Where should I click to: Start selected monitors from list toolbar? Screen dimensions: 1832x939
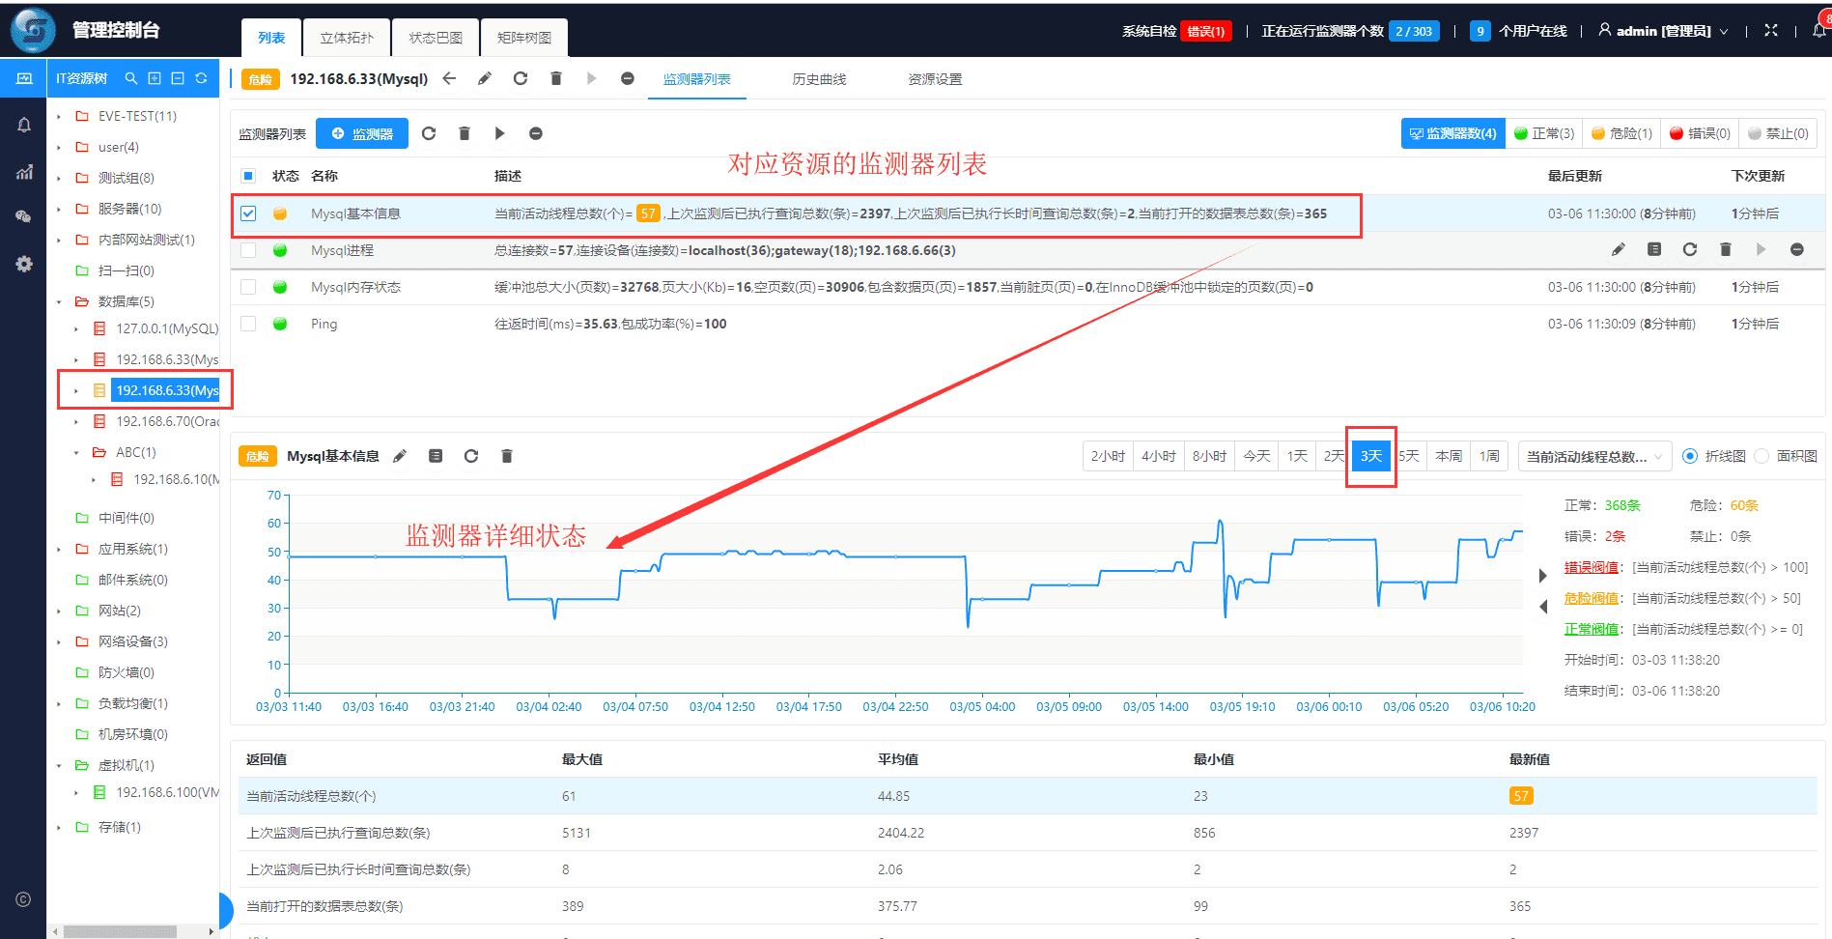click(x=500, y=133)
